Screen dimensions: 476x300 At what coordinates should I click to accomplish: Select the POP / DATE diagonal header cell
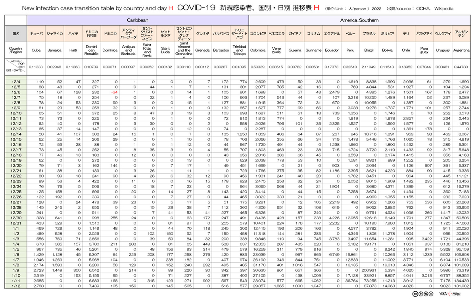pyautogui.click(x=15, y=67)
